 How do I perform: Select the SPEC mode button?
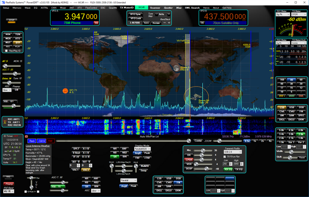point(301,115)
